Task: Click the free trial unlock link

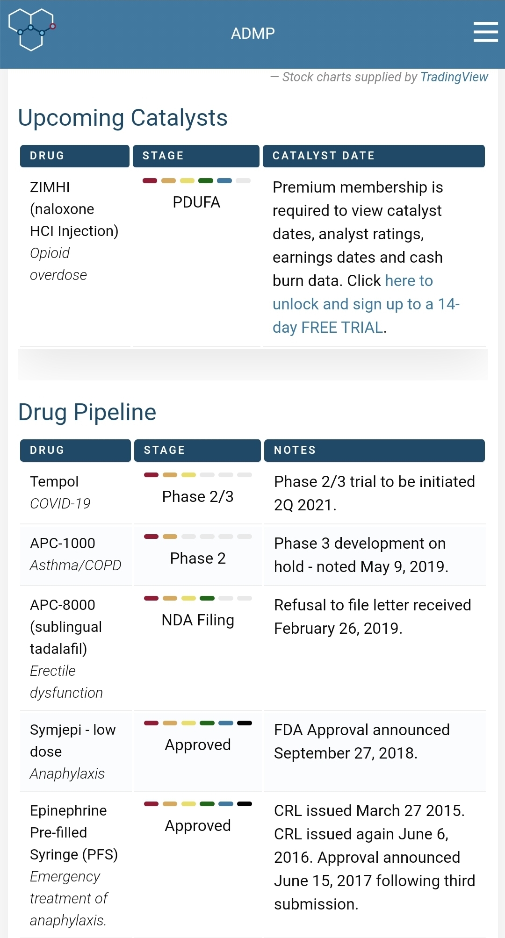Action: 366,304
